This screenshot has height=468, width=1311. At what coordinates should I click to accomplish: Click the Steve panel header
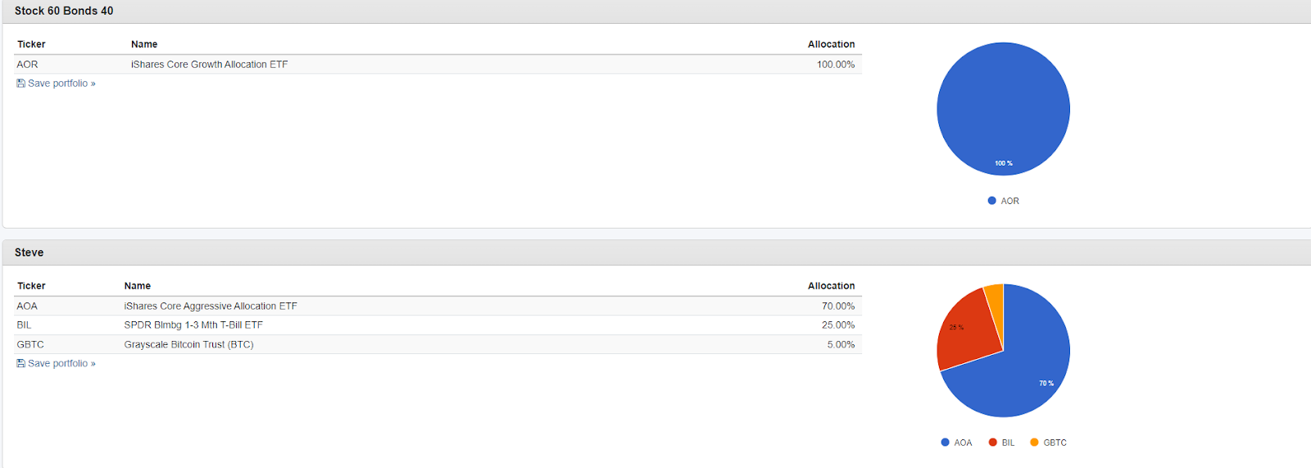(x=655, y=252)
